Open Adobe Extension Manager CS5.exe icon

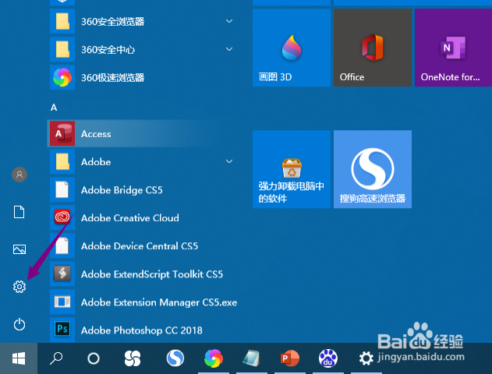62,302
